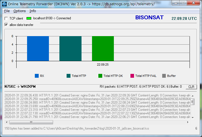The width and height of the screenshot is (202, 137).
Task: Select log line timestamped 22:09:25.250
Action: click(x=97, y=99)
